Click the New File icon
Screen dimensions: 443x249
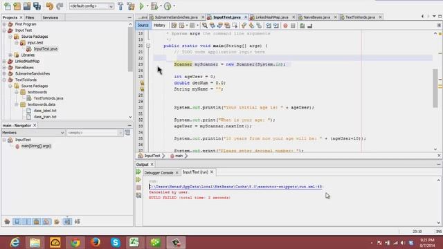[x=8, y=6]
